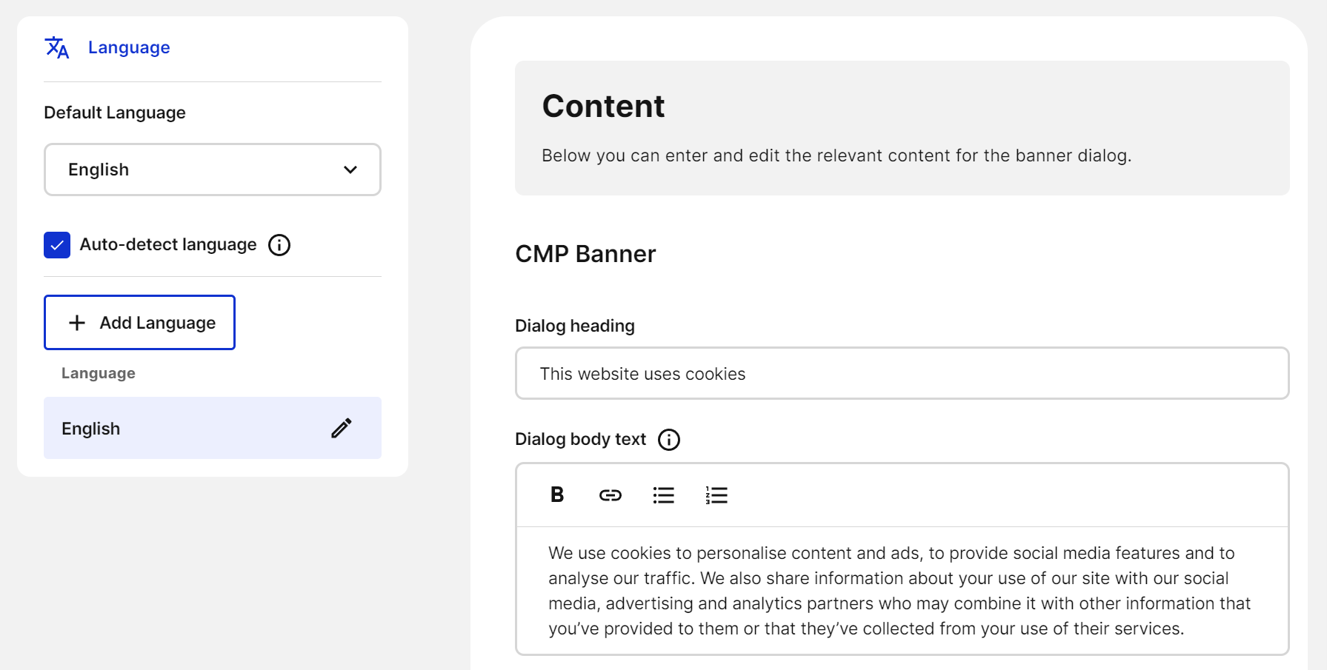Open the Language section header
Screen dimensions: 1327x670
pos(129,47)
